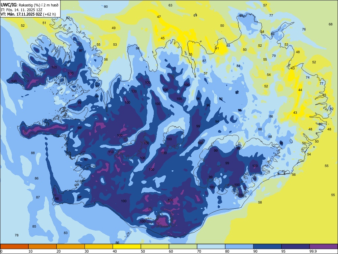This screenshot has width=338, height=254.
Task: Click the humidity value 84 on the map
Action: (x=238, y=66)
